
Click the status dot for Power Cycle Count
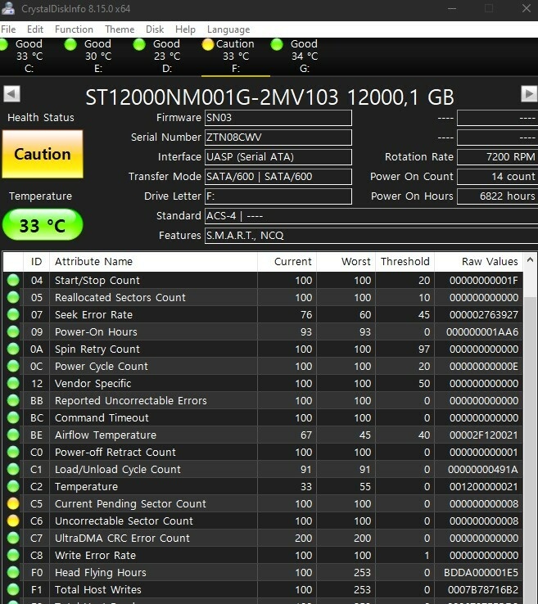[13, 366]
